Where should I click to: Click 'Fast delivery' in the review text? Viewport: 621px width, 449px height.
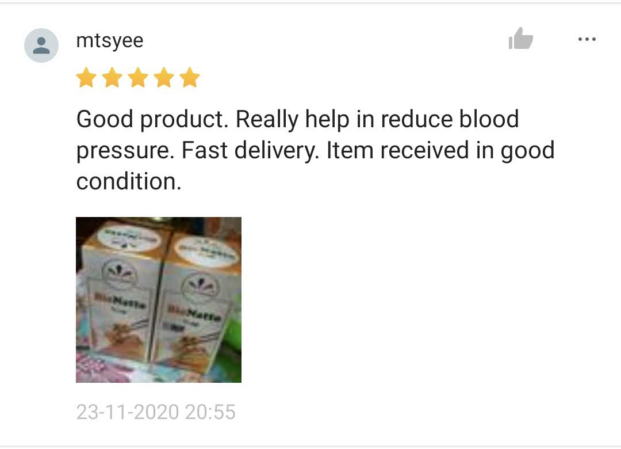pos(250,150)
